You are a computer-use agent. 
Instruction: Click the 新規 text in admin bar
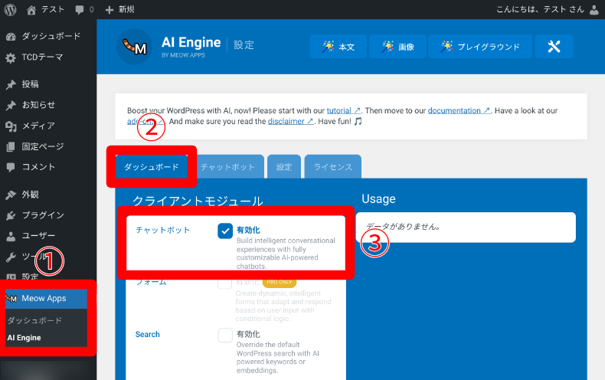point(126,10)
